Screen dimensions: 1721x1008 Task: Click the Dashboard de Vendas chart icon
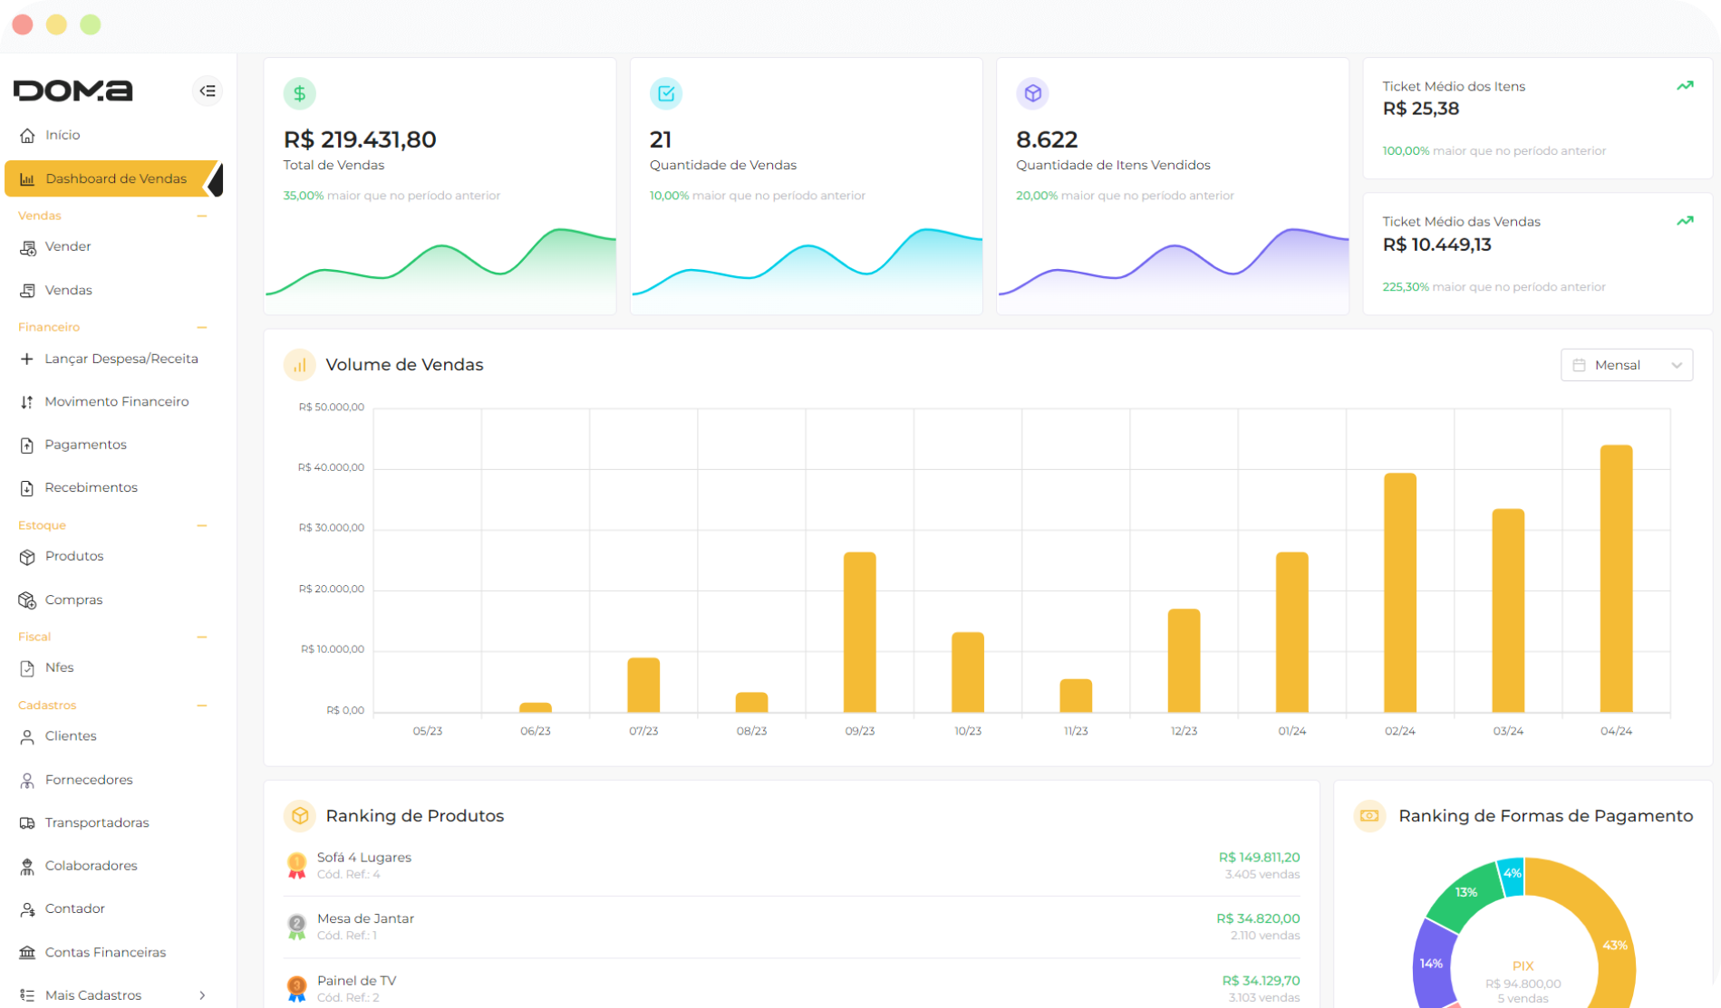click(27, 178)
